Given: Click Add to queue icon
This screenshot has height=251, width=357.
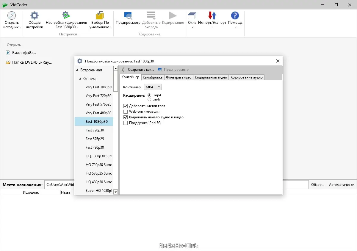Looking at the screenshot, I should [x=151, y=15].
